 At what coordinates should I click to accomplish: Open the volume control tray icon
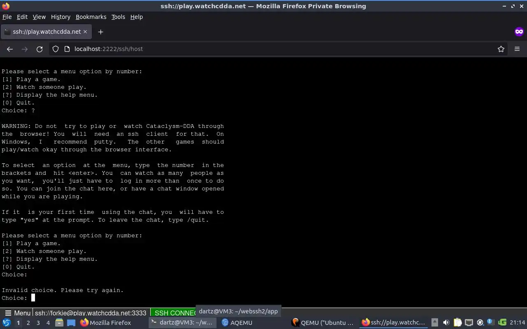[446, 323]
